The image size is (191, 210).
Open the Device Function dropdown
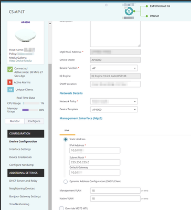[x=114, y=68]
